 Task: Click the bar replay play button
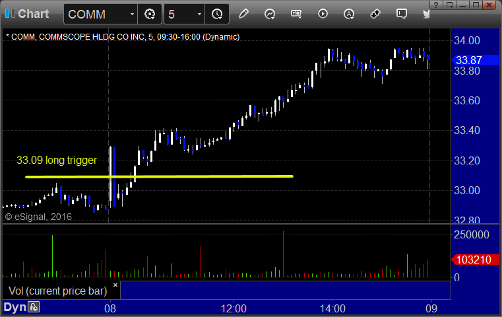point(323,14)
